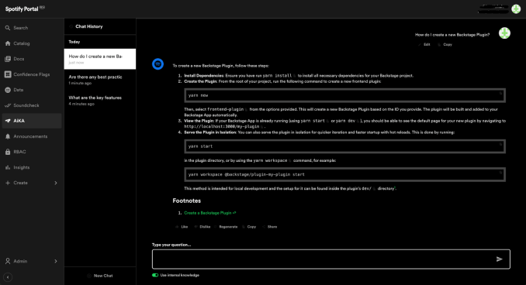Click the Regenerate response button

point(226,227)
